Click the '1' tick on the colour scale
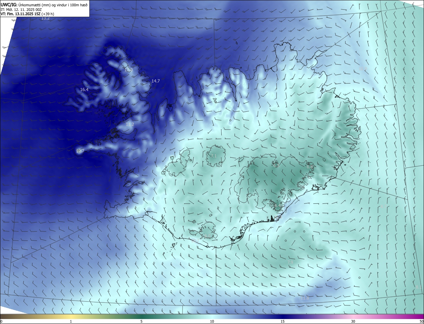The height and width of the screenshot is (324, 424). tap(71, 321)
